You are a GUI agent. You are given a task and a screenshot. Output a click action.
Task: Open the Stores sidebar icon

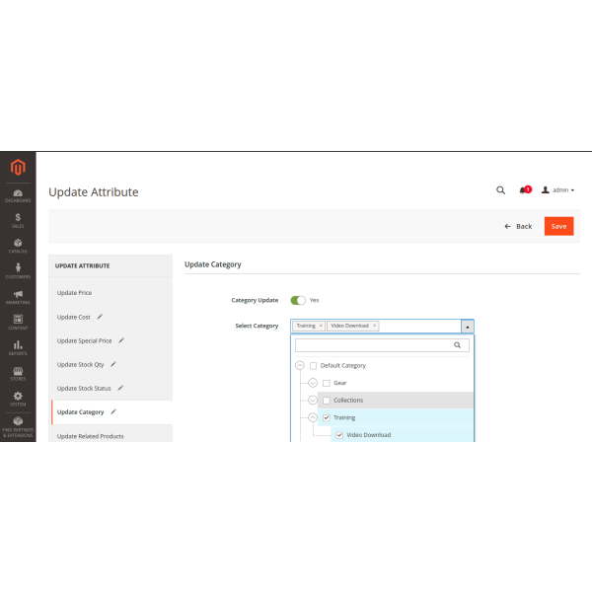coord(18,372)
